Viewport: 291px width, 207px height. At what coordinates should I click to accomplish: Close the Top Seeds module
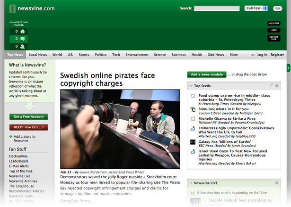(x=277, y=86)
